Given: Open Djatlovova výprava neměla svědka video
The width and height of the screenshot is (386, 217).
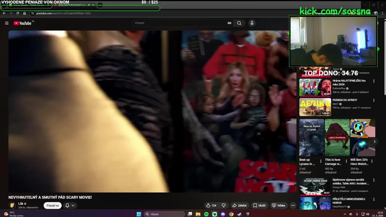Looking at the screenshot, I should click(351, 181).
